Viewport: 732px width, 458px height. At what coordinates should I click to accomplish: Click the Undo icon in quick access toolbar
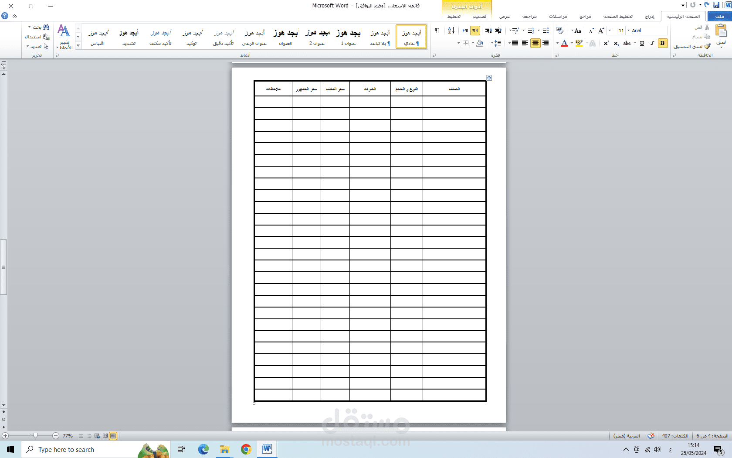(x=707, y=5)
